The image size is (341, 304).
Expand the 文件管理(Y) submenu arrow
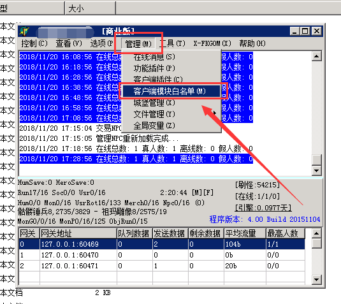[215, 113]
